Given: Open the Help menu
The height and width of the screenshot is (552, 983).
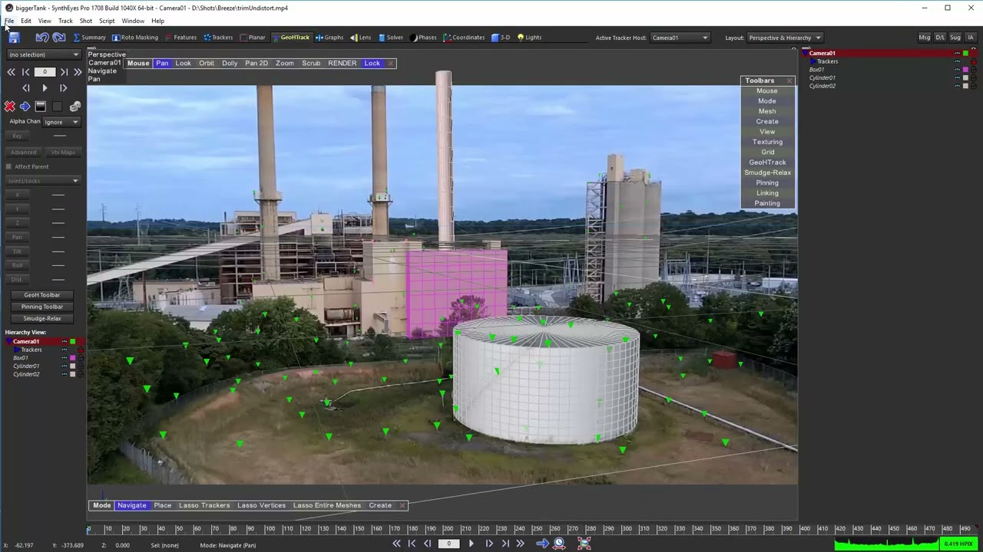Looking at the screenshot, I should click(157, 21).
